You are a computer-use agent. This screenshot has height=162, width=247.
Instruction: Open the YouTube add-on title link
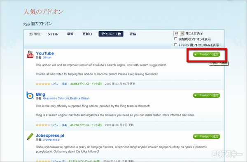(45, 53)
